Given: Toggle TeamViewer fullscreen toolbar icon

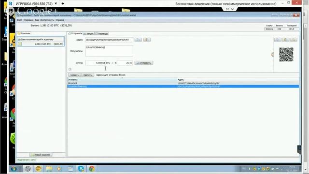Looking at the screenshot, I should (x=227, y=9).
